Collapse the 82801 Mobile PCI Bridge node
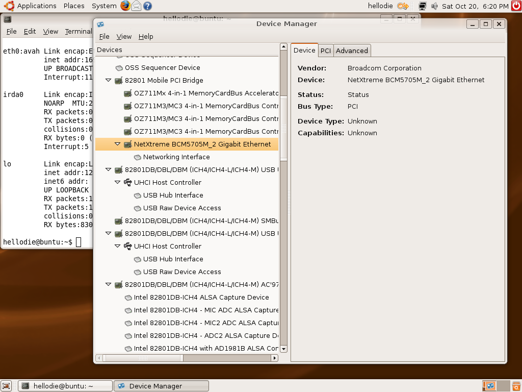Viewport: 522px width, 392px height. tap(108, 80)
